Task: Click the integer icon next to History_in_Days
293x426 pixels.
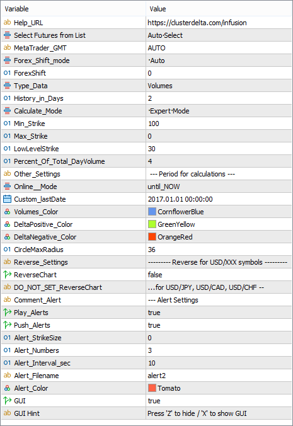Action: (x=8, y=98)
